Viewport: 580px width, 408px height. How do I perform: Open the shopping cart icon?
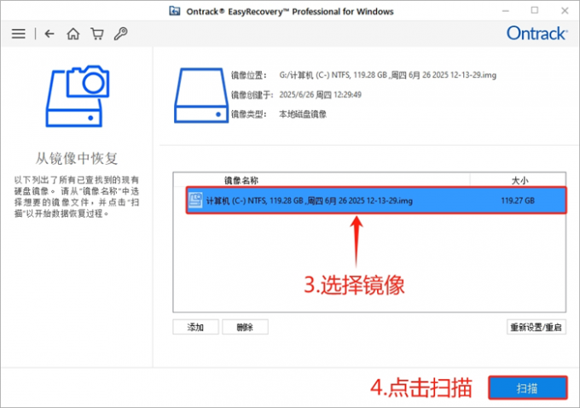click(97, 33)
